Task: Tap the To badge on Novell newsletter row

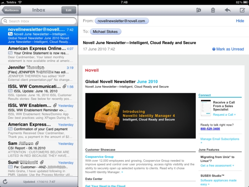Action: [10, 34]
